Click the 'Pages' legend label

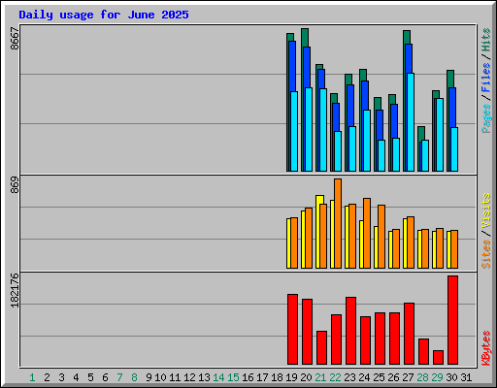pyautogui.click(x=486, y=118)
